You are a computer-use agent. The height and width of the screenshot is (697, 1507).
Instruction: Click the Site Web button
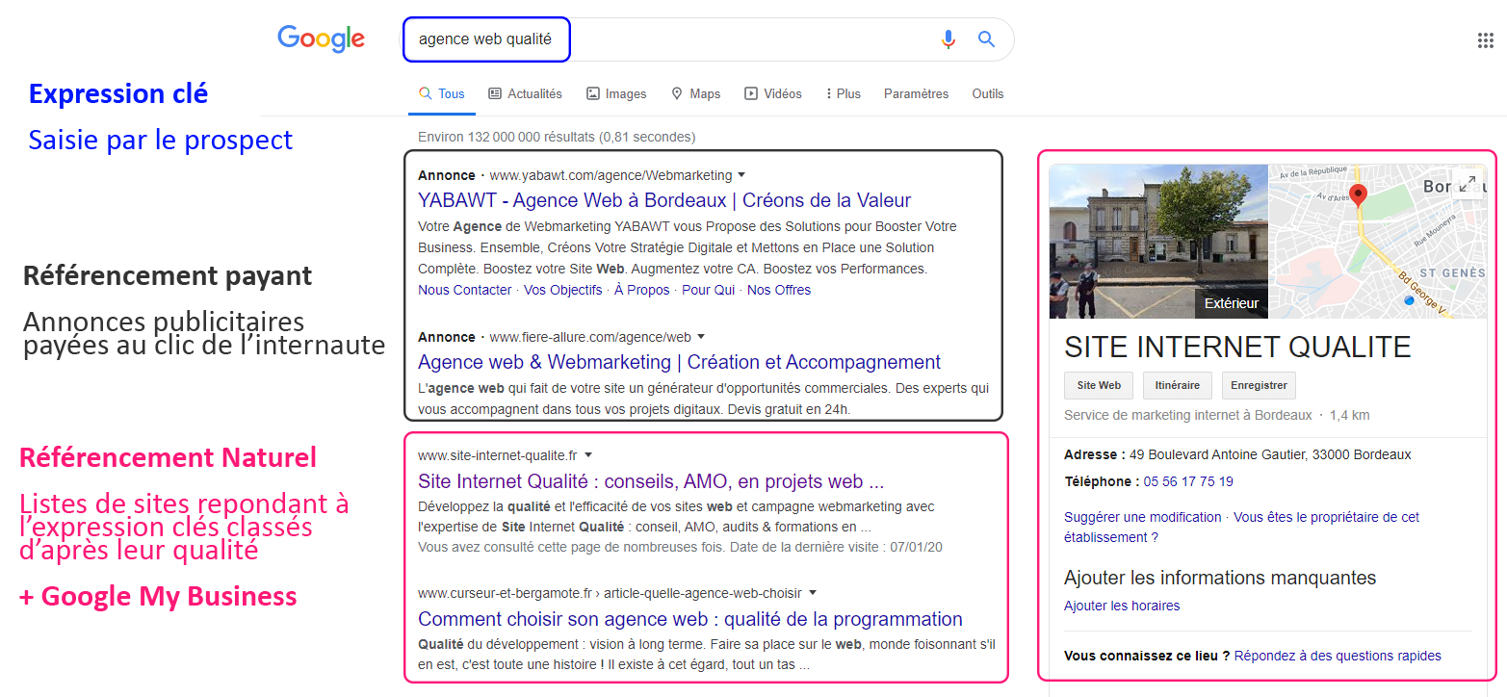[1099, 385]
